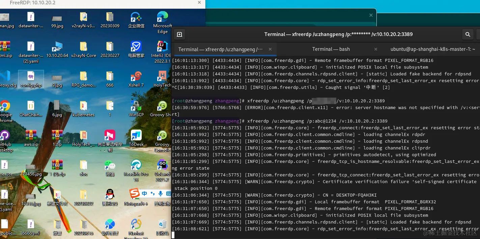Open the HolyTech_ folder shortcut
The image size is (480, 239).
(x=83, y=138)
